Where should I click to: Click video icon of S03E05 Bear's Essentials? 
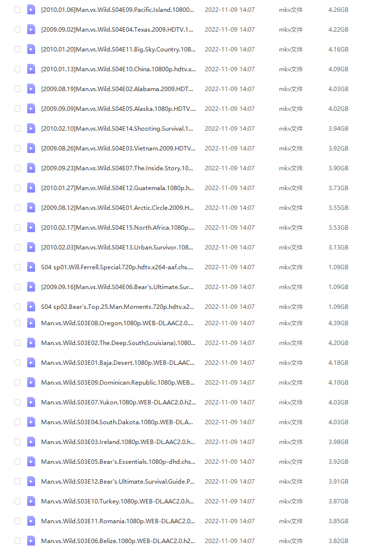tap(31, 461)
